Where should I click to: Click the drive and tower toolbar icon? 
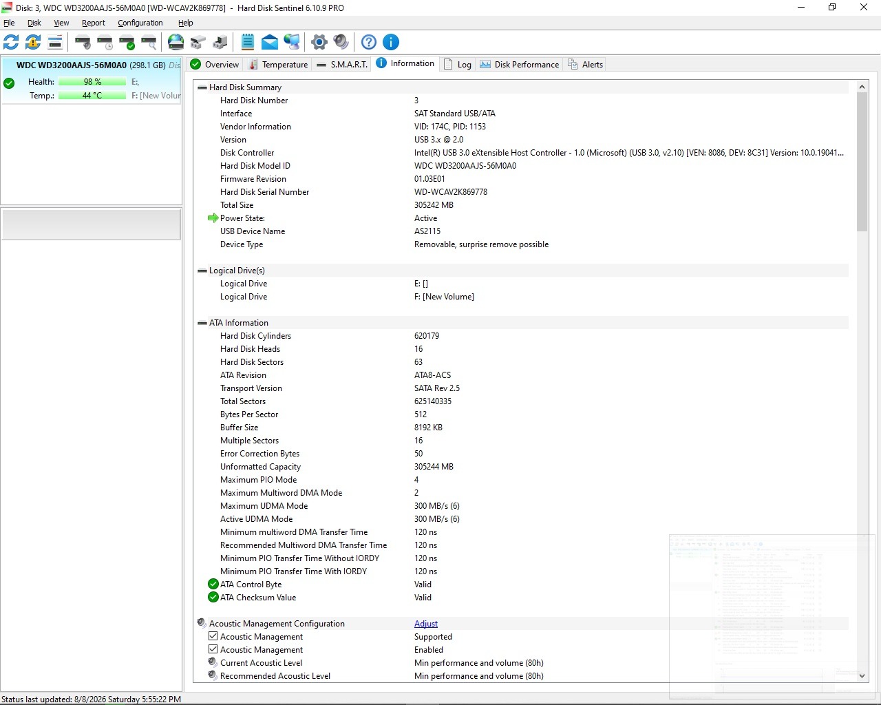tap(220, 42)
